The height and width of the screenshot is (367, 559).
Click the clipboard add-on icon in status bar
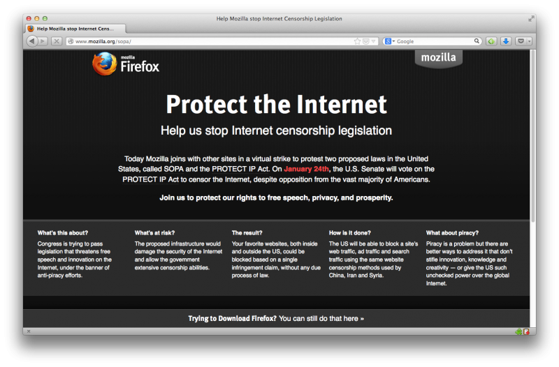pos(527,331)
